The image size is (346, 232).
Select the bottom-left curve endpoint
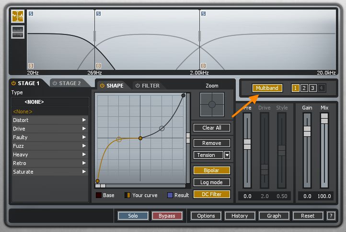click(x=98, y=181)
